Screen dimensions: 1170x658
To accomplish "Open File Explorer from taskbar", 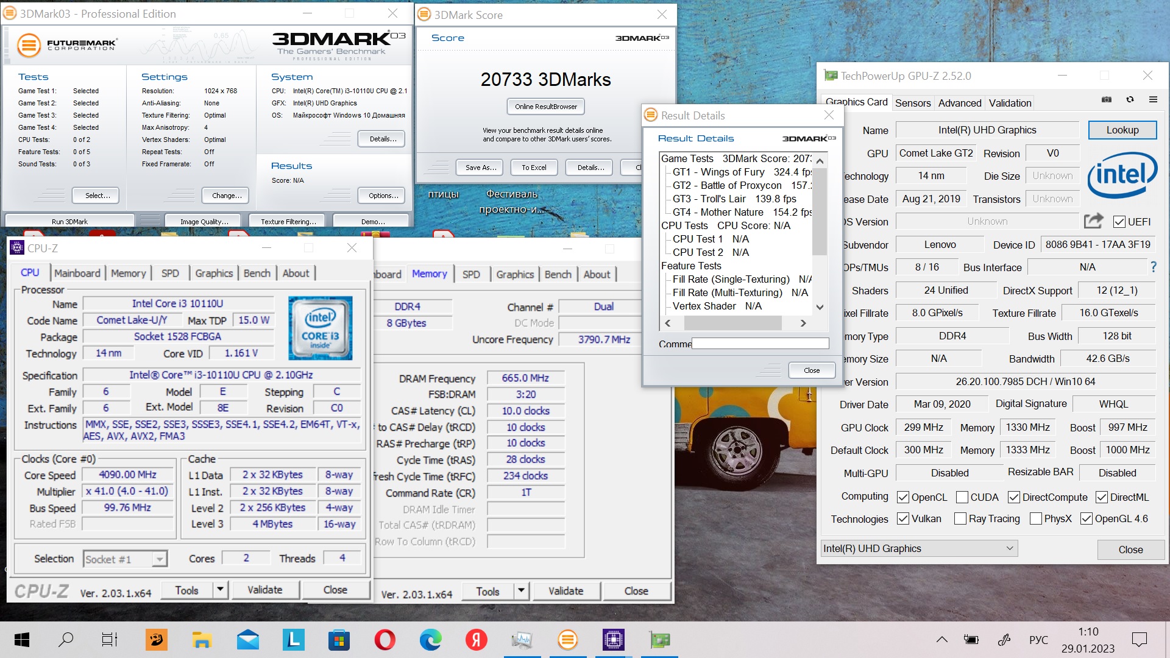I will coord(202,640).
